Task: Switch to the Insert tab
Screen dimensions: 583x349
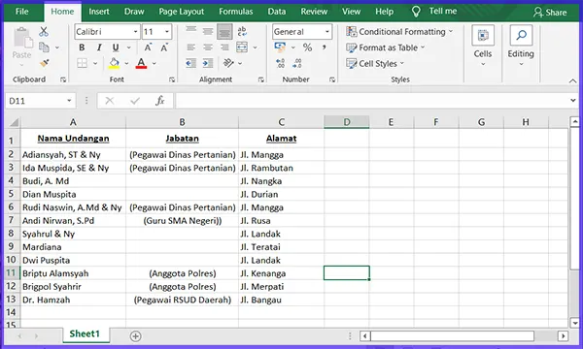Action: click(99, 12)
